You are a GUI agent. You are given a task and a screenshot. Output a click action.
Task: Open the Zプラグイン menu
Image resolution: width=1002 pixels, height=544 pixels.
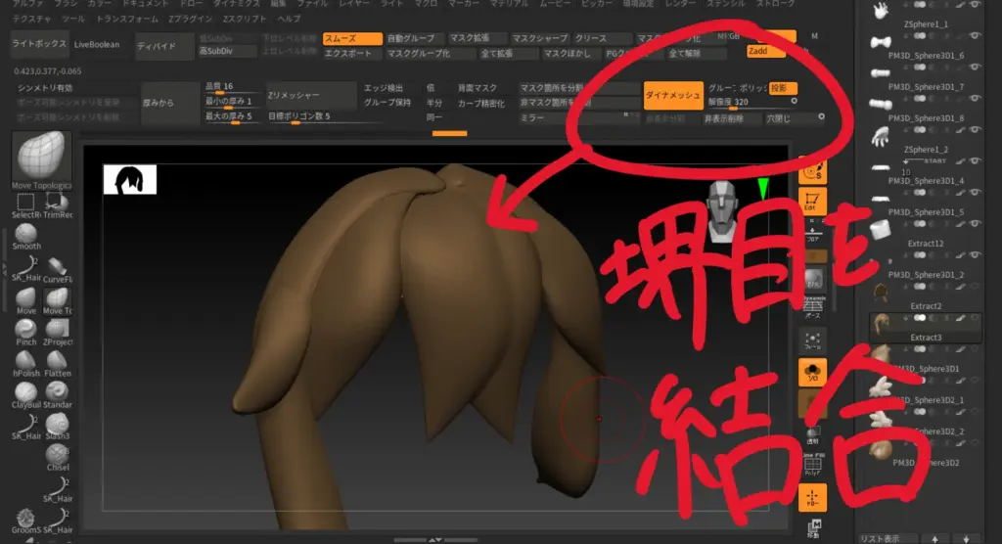[x=191, y=19]
